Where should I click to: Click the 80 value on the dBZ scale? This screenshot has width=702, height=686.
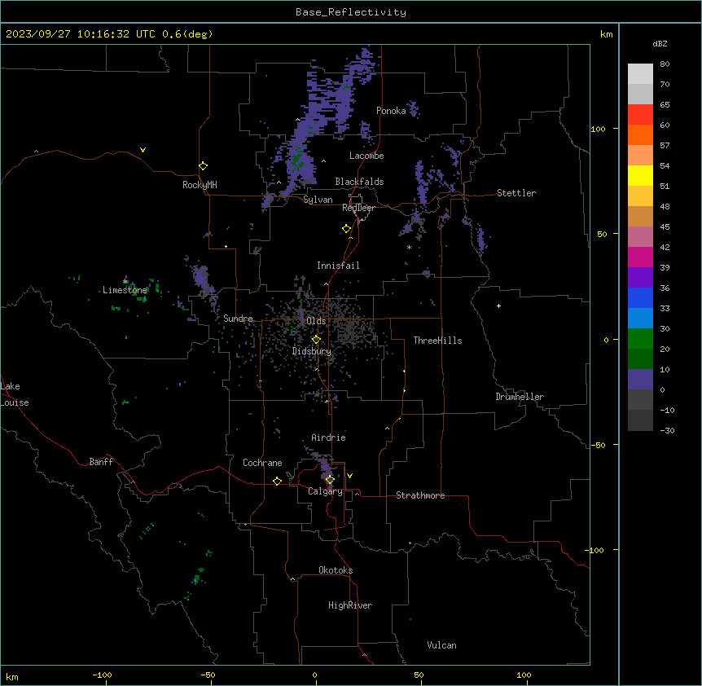(665, 64)
